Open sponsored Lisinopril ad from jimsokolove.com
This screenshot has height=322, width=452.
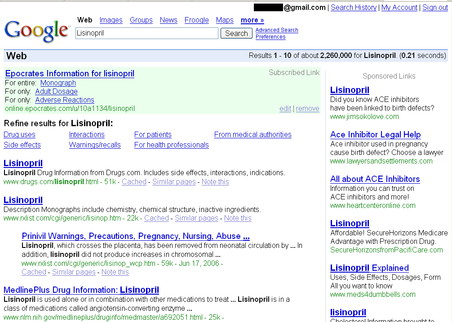(350, 90)
